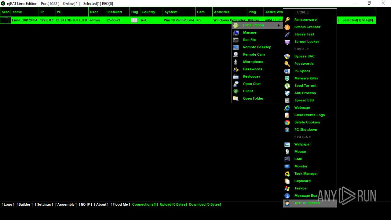Click the Clipboard icon
Viewport: 391px width, 220px height.
[x=287, y=181]
